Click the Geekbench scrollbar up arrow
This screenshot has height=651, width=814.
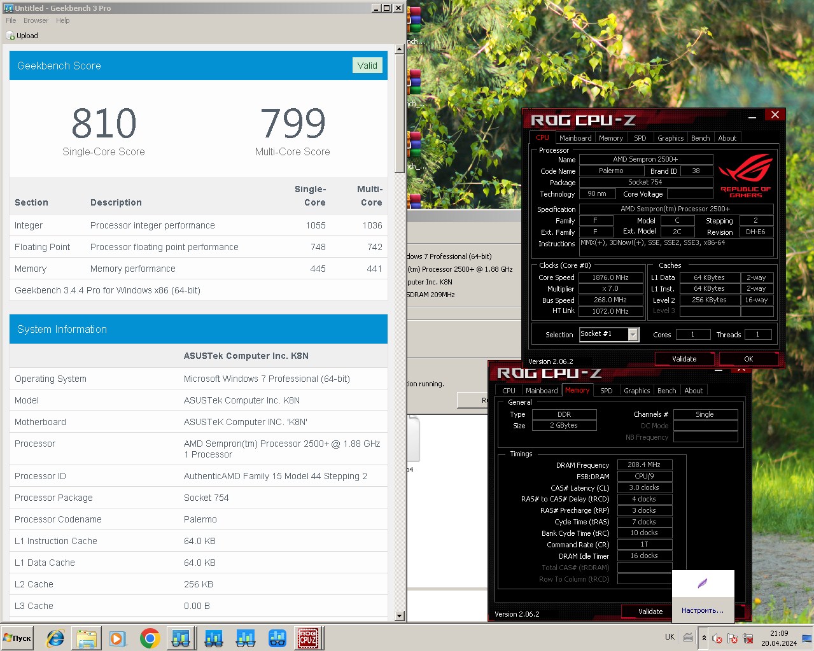coord(400,48)
